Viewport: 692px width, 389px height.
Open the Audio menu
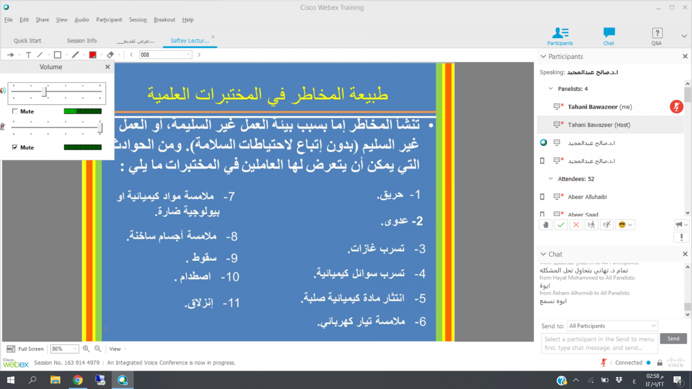point(82,20)
